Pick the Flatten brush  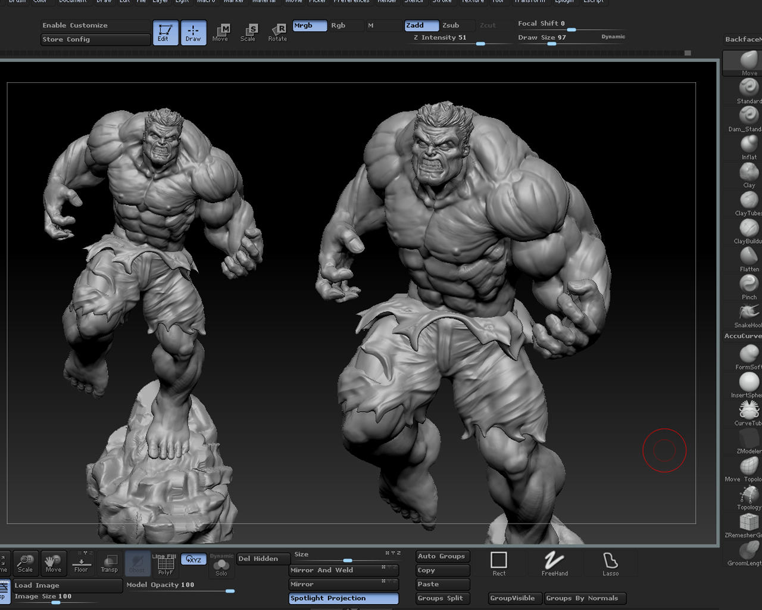748,259
